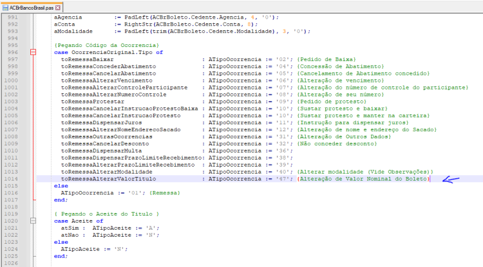Click the atSim case label
This screenshot has width=483, height=267.
(x=70, y=228)
